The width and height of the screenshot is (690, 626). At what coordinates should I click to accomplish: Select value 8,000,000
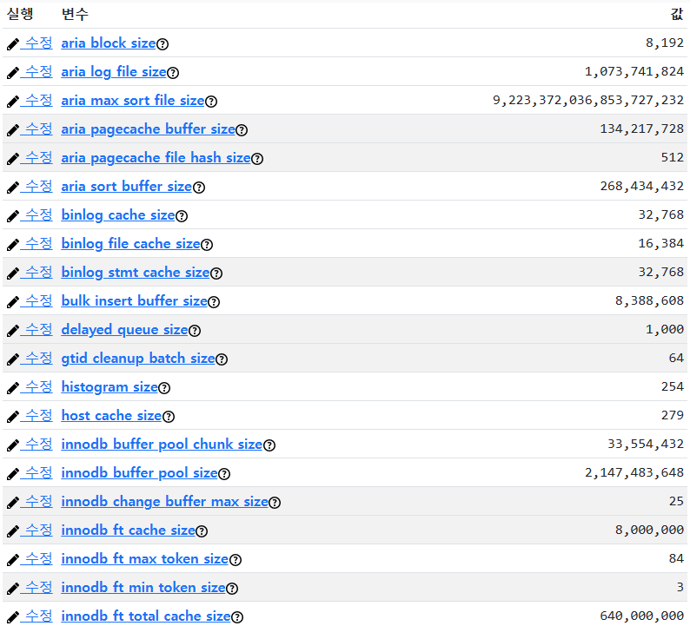pyautogui.click(x=649, y=530)
